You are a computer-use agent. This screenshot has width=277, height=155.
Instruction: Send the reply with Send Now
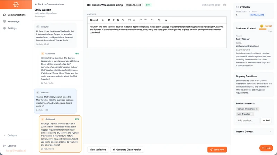(217, 149)
